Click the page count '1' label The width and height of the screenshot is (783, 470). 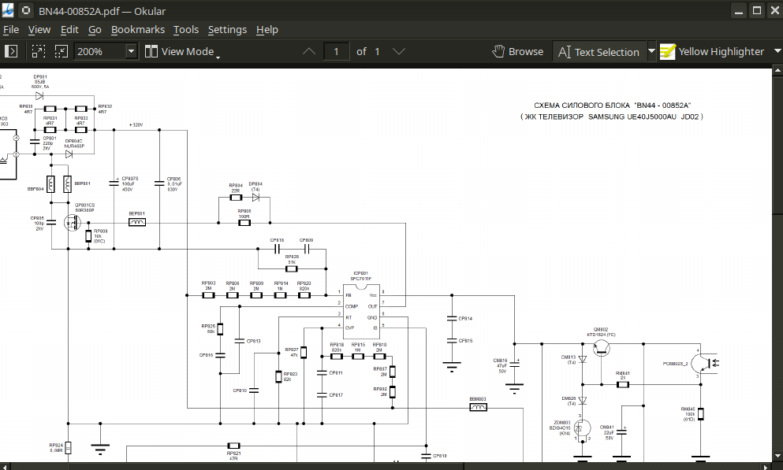[x=377, y=51]
